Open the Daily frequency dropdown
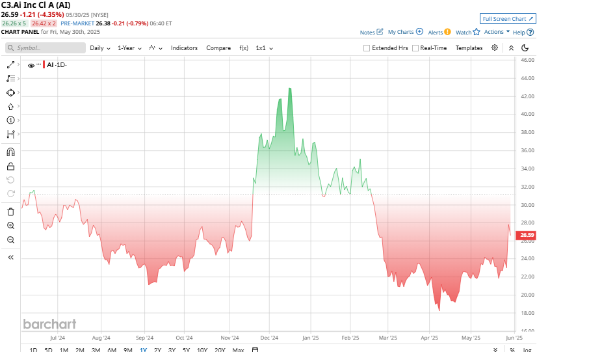This screenshot has height=352, width=589. [100, 48]
